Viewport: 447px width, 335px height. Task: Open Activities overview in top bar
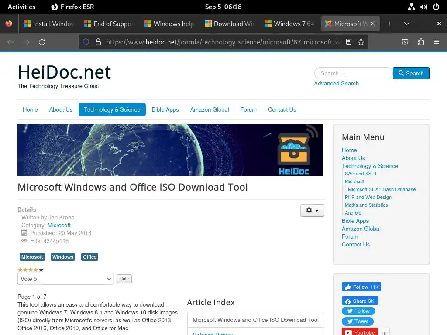coord(21,7)
